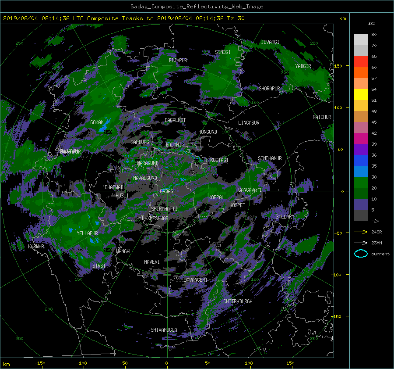Screen dimensions: 394x369
Task: Click the SHIRAHATTI city label
Action: [x=164, y=209]
